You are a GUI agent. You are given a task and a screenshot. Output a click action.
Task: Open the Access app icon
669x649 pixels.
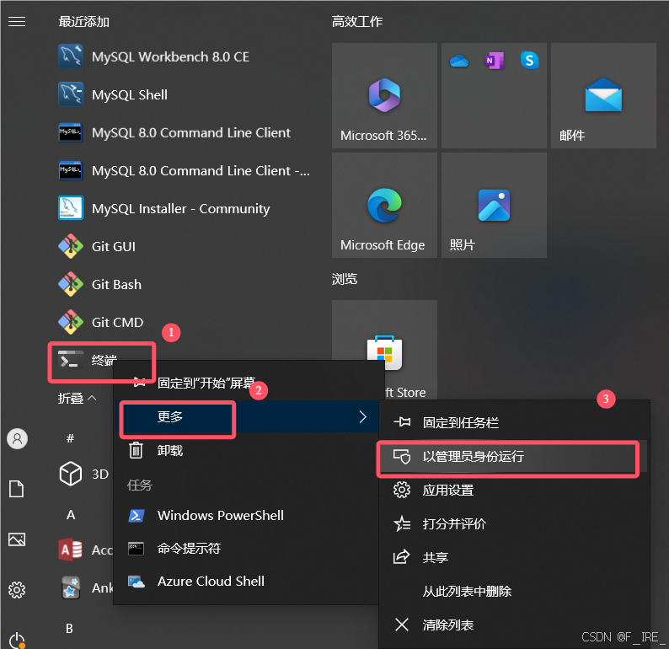point(71,550)
